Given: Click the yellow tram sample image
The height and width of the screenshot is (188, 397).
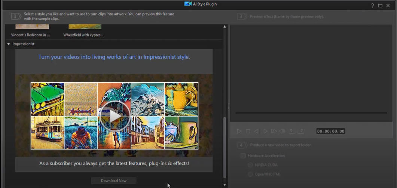Looking at the screenshot, I should (48, 133).
